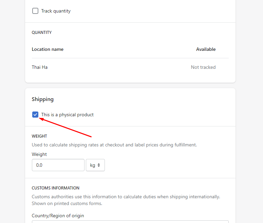The width and height of the screenshot is (263, 223).
Task: Open the kg weight unit dropdown
Action: pos(95,165)
